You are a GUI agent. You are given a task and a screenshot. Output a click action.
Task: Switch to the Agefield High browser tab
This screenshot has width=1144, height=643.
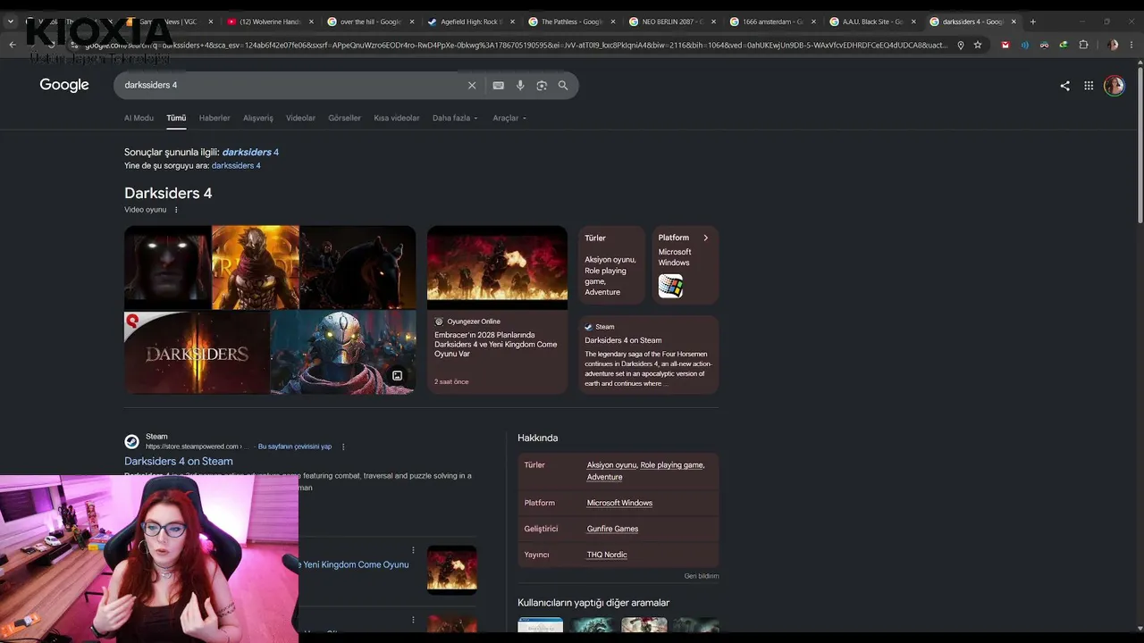click(470, 21)
